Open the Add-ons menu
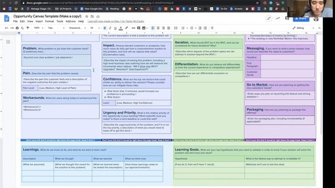This screenshot has height=188, width=335. click(71, 21)
